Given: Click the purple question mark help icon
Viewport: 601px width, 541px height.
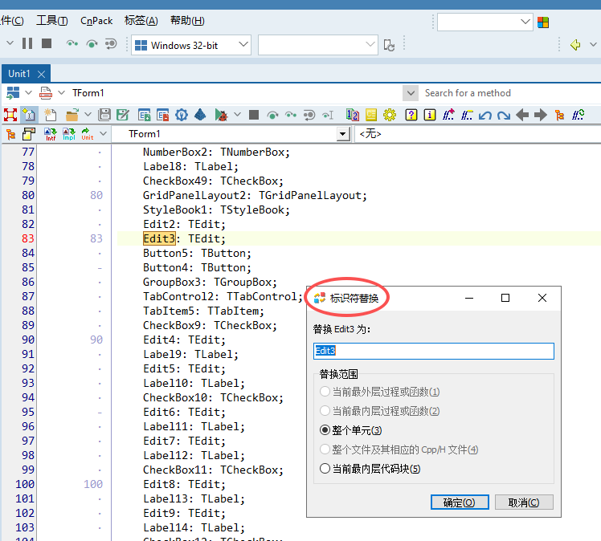Looking at the screenshot, I should click(411, 115).
